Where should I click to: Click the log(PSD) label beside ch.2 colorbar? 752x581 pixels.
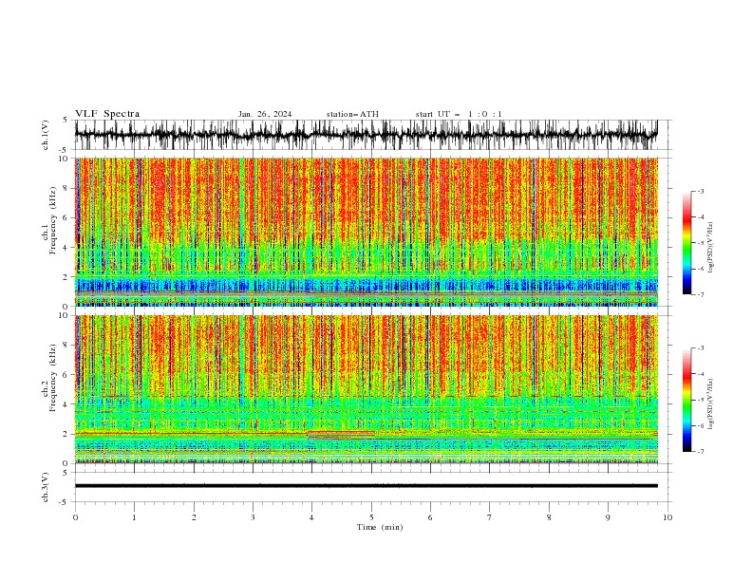pos(711,404)
